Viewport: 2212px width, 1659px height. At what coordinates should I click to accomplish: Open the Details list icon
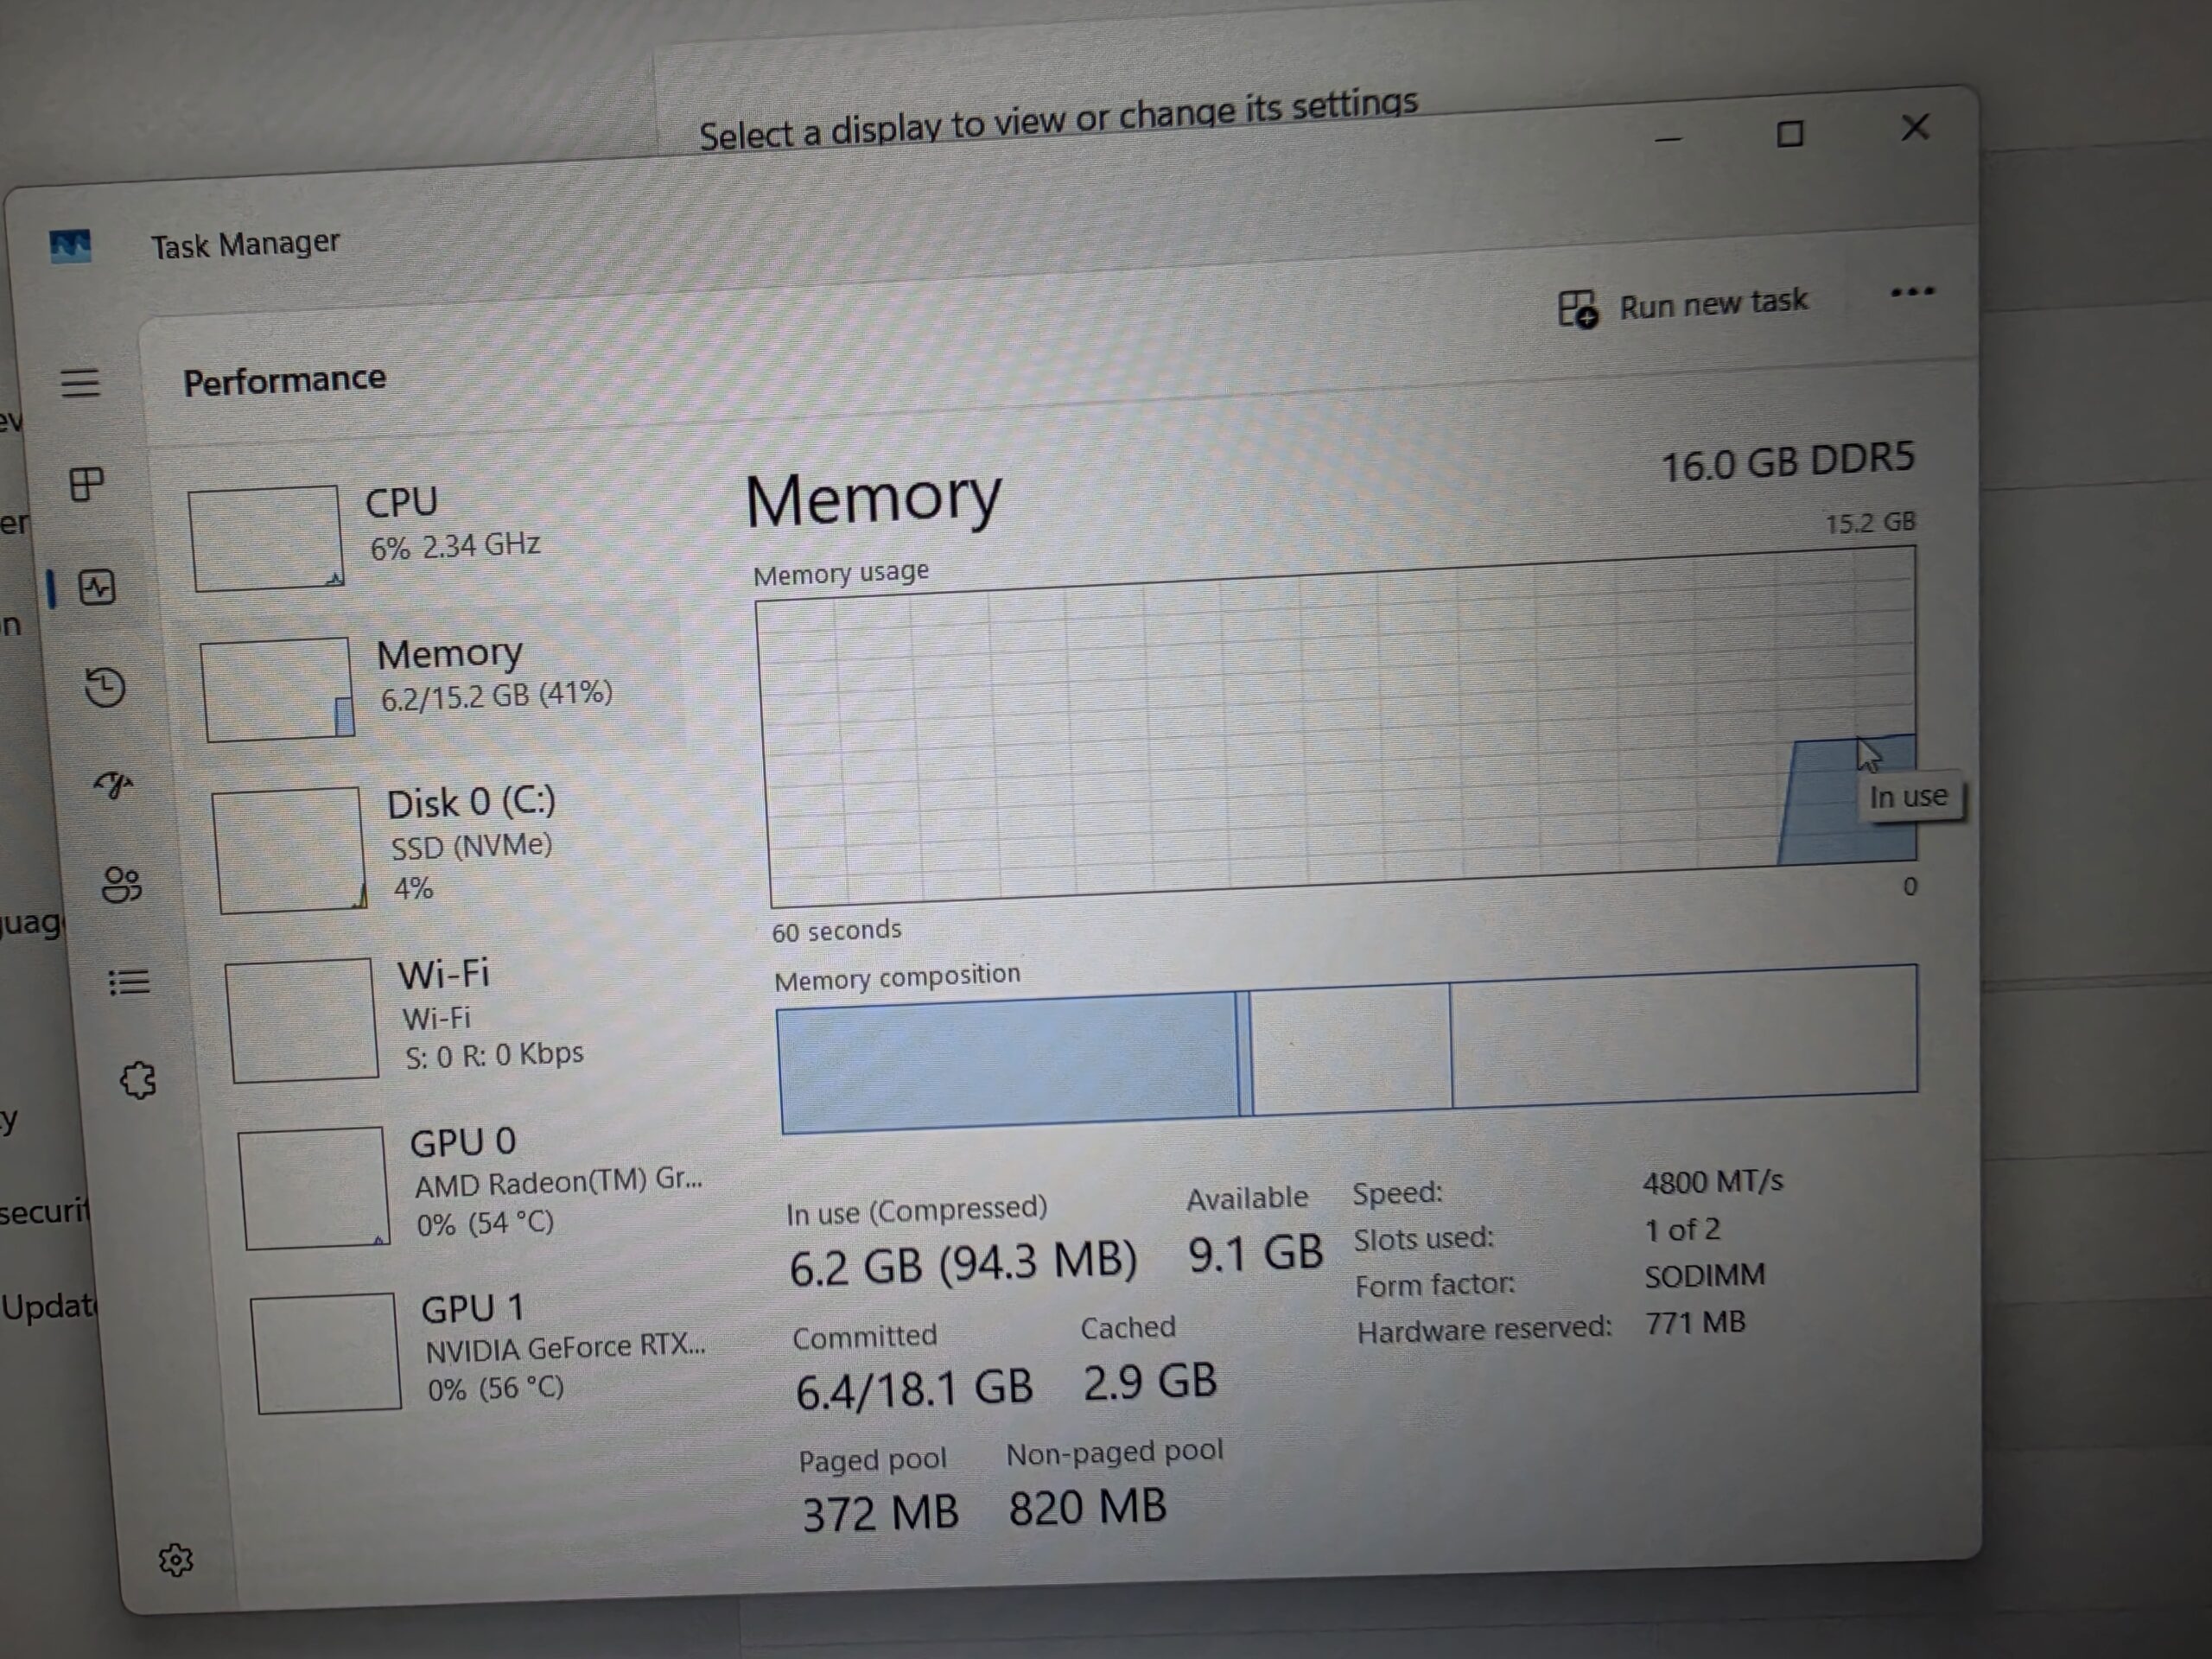(x=129, y=982)
